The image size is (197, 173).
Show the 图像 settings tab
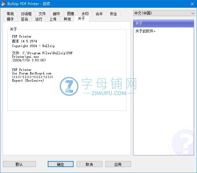[x=71, y=14]
